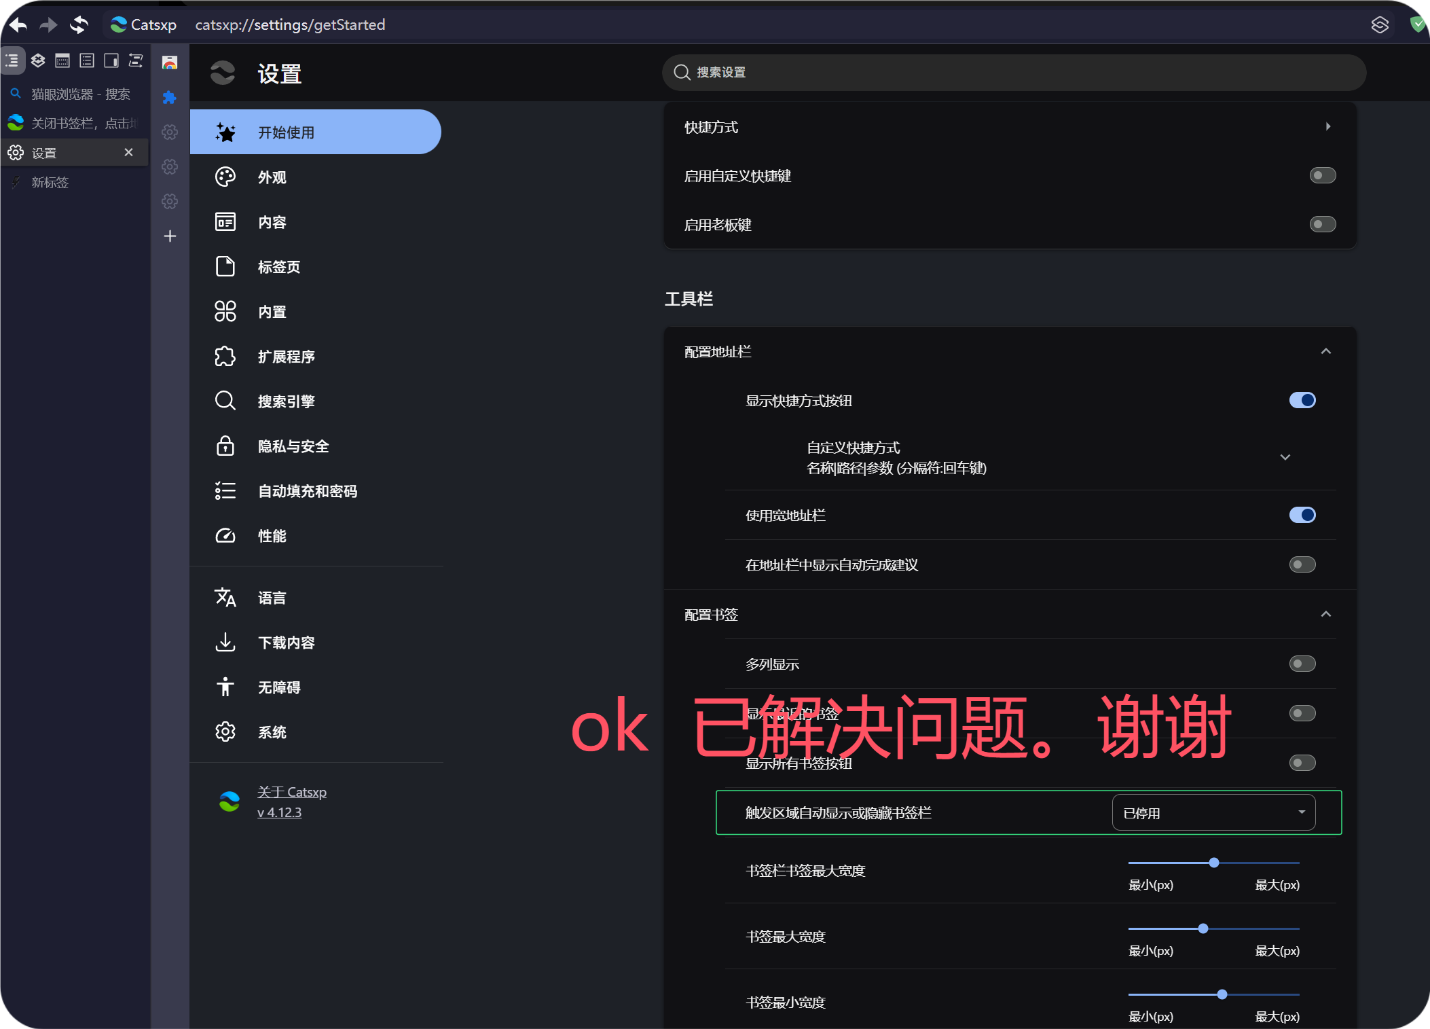Viewport: 1430px width, 1029px height.
Task: Collapse the 配置地址栏 section
Action: click(1325, 352)
